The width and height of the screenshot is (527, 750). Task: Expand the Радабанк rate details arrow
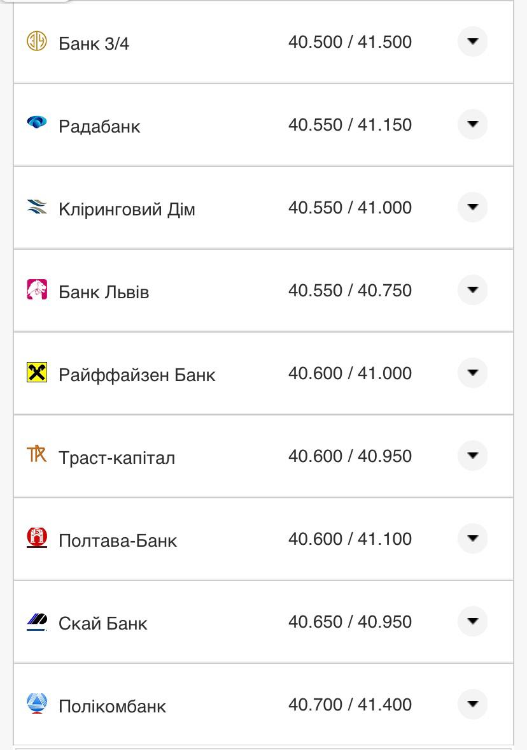472,125
